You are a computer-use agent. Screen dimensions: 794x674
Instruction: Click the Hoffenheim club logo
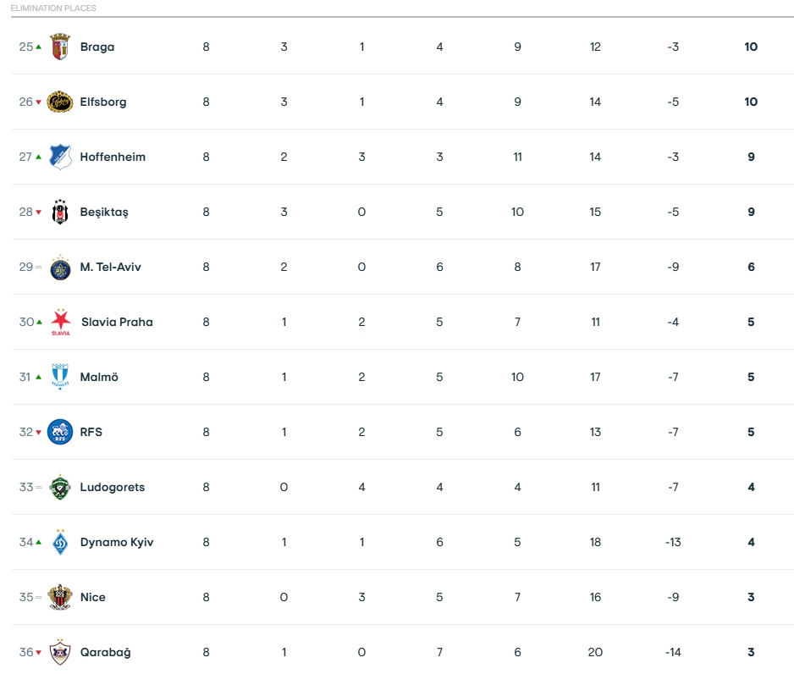tap(60, 157)
